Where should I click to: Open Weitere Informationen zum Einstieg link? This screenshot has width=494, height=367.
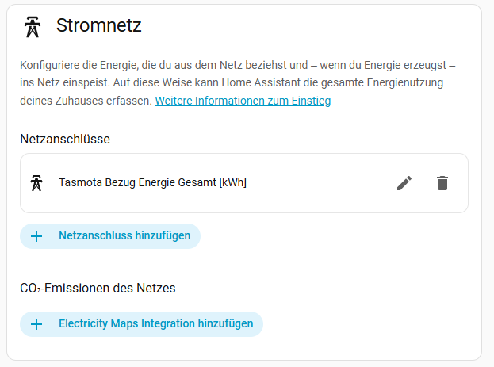coord(243,101)
